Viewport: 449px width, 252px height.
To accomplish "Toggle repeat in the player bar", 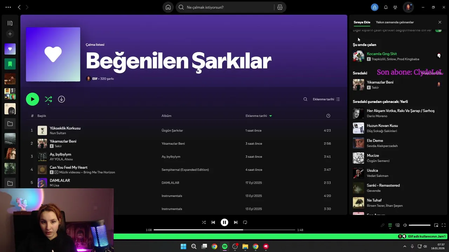I will (245, 222).
